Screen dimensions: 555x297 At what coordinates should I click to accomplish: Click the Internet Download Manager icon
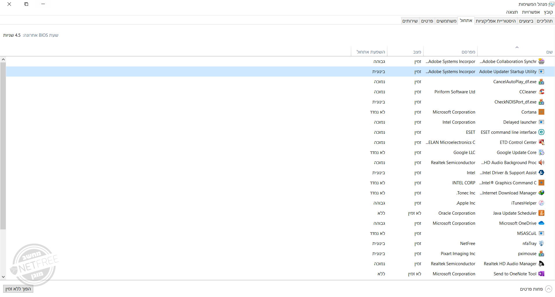pos(541,193)
